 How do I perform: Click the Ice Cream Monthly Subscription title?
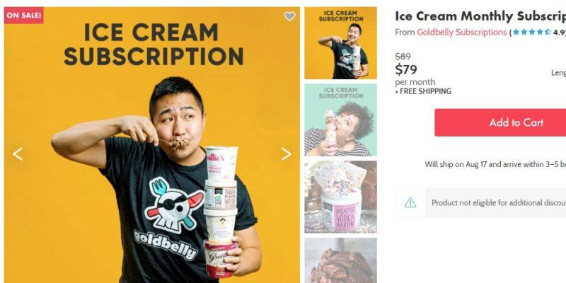pyautogui.click(x=480, y=16)
